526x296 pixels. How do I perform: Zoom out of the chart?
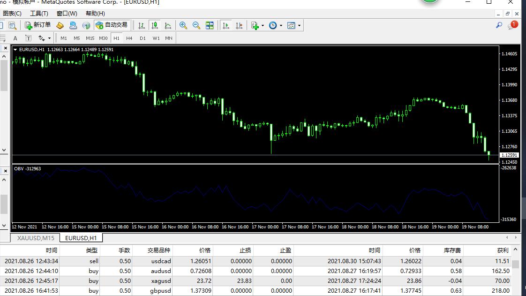pyautogui.click(x=196, y=25)
